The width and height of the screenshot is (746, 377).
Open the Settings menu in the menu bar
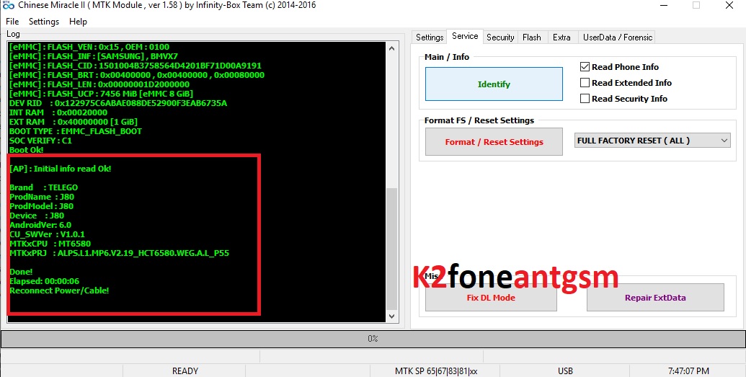(44, 22)
